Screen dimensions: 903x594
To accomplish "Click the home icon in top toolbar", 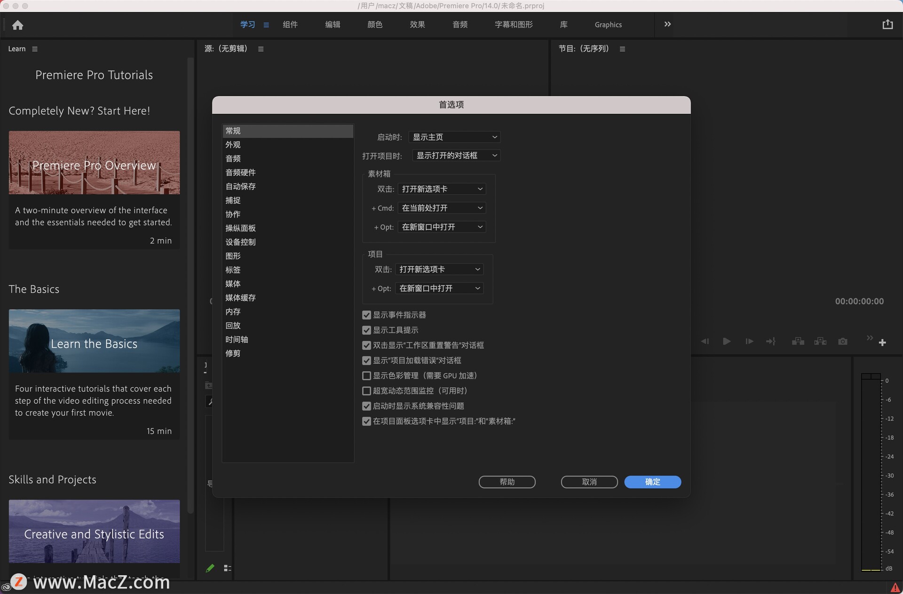I will point(18,24).
